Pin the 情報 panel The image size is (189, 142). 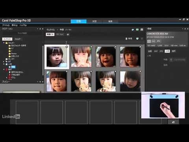click(185, 29)
